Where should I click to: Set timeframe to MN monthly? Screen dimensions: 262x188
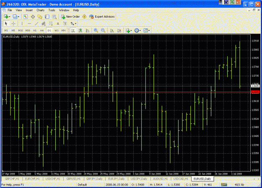tap(63, 31)
